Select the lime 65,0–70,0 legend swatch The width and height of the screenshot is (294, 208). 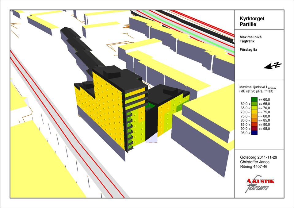(254, 108)
